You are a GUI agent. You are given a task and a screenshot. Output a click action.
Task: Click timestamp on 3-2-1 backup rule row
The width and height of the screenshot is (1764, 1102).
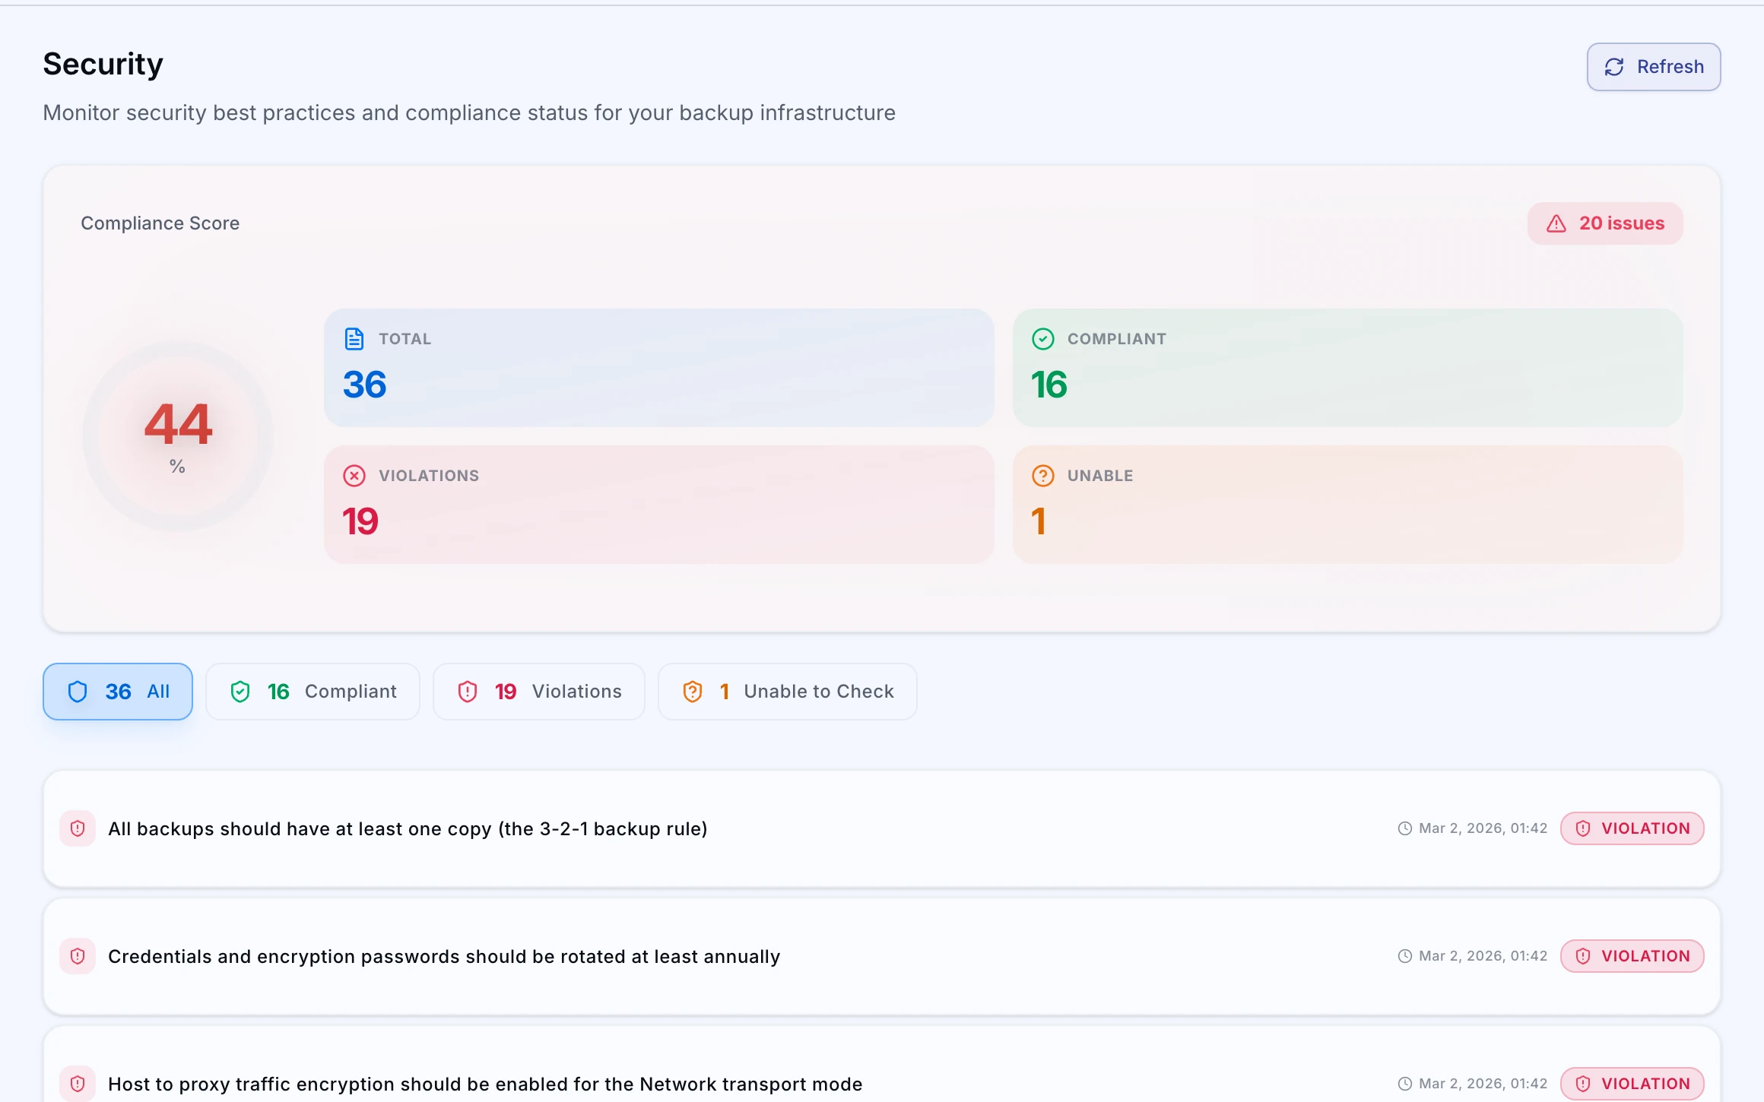click(1483, 828)
